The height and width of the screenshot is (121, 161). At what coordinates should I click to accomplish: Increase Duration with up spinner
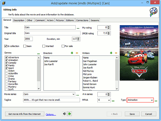coord(78,38)
